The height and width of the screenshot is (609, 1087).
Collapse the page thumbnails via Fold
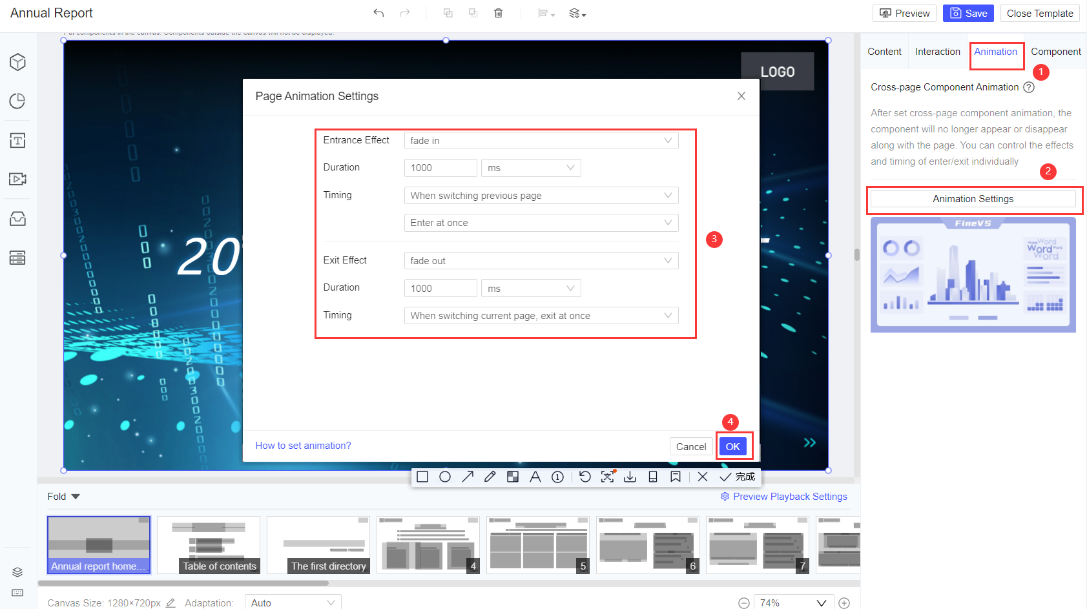[63, 496]
